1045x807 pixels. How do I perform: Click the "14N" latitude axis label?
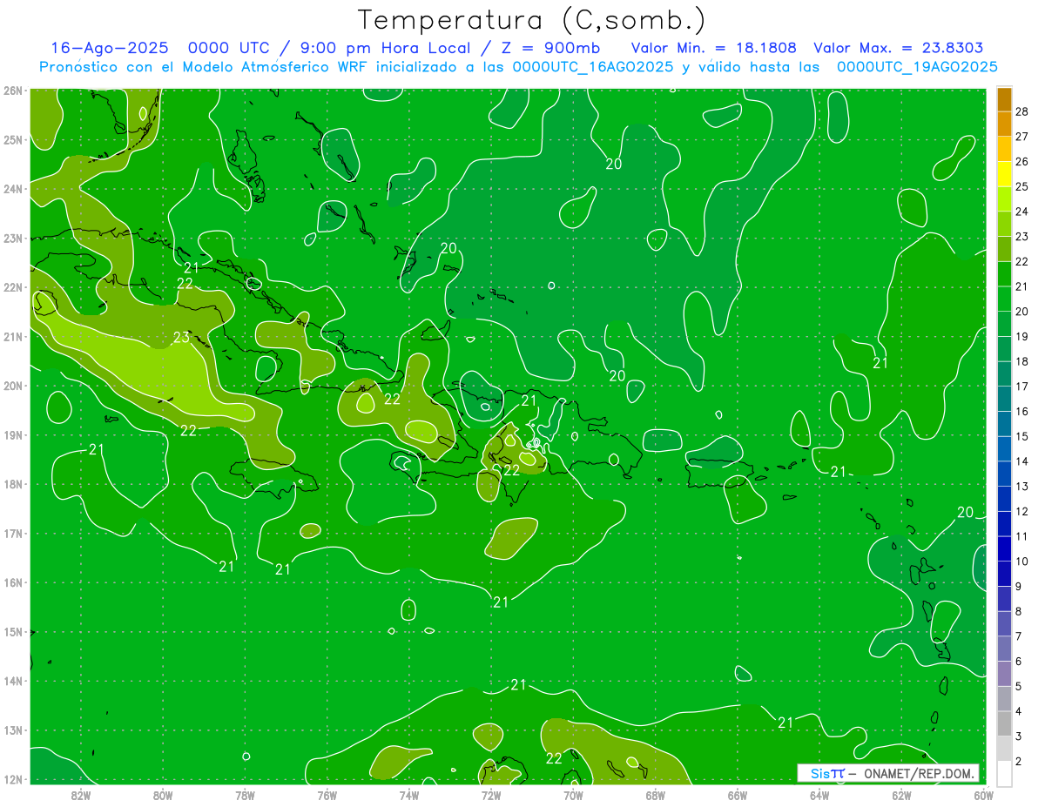[13, 681]
